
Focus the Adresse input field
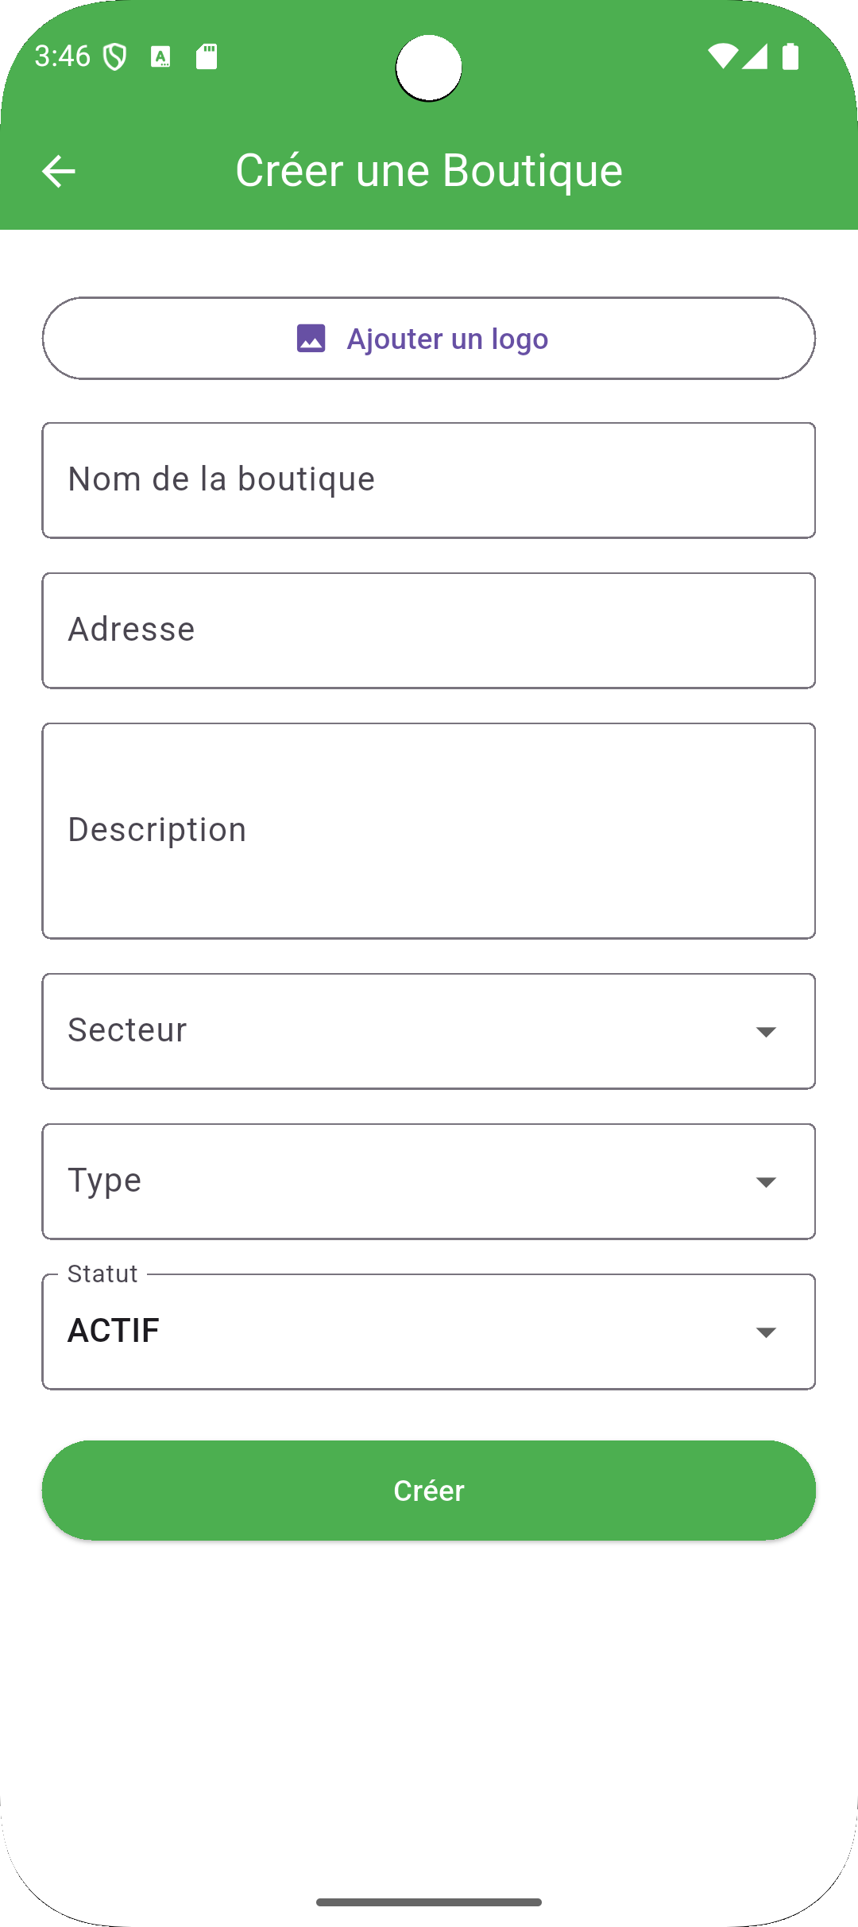(429, 630)
